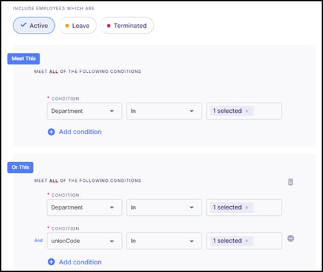Add condition to the Meet This group
Viewport: 323px width, 272px height.
click(x=75, y=131)
